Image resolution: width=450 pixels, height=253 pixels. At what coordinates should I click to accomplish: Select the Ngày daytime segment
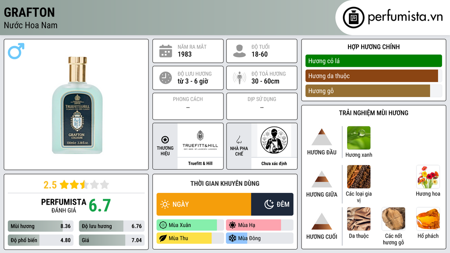(x=204, y=204)
